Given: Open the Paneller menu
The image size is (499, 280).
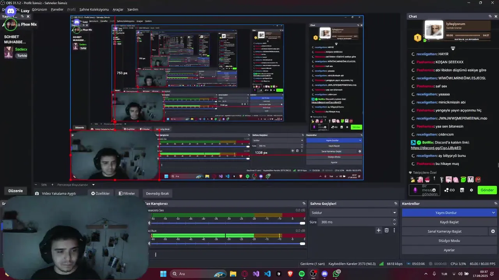Looking at the screenshot, I should pos(57,9).
